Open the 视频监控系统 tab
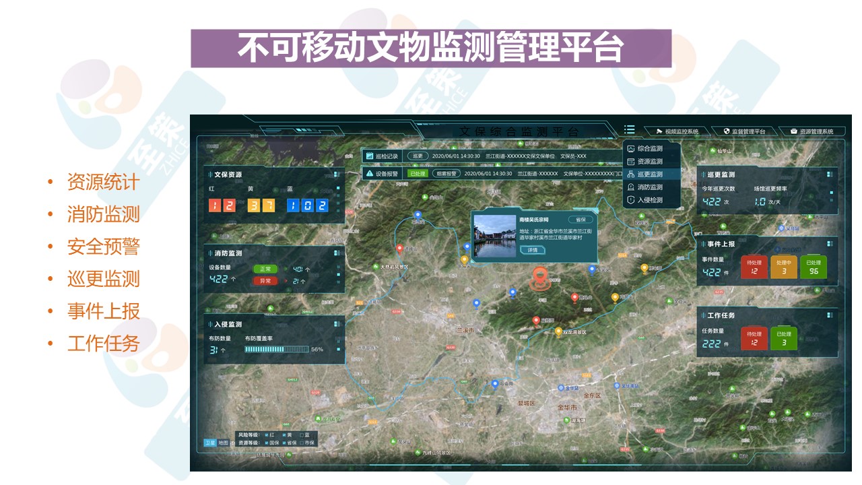862x485 pixels. 682,130
